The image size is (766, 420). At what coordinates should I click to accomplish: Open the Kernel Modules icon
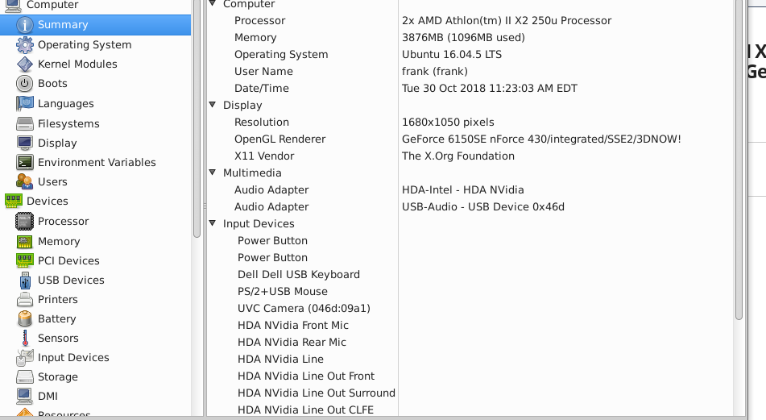coord(24,64)
